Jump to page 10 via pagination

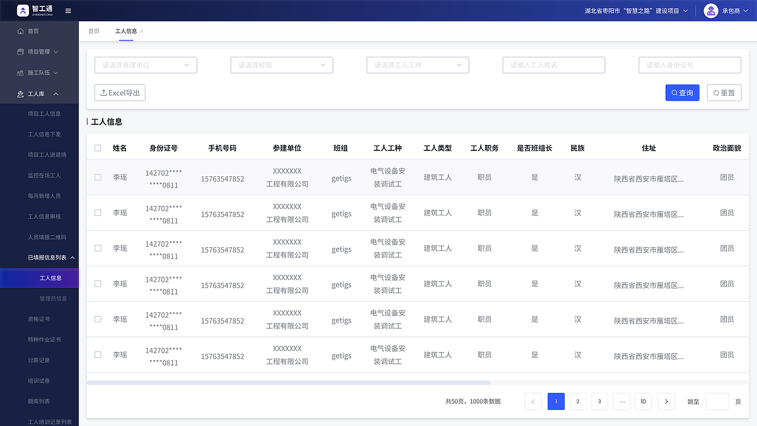point(643,401)
